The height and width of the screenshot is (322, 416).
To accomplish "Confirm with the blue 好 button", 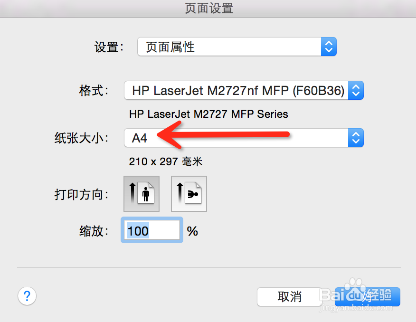I will point(368,296).
